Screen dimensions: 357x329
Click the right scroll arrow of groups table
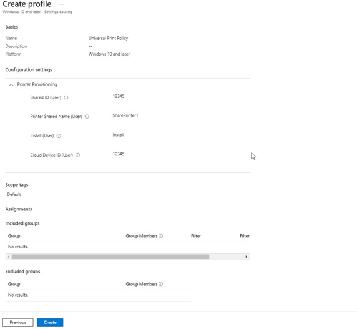246,257
